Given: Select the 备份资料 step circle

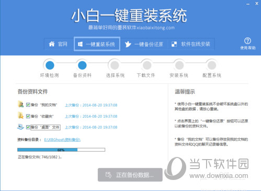Looking at the screenshot, I should tap(82, 65).
